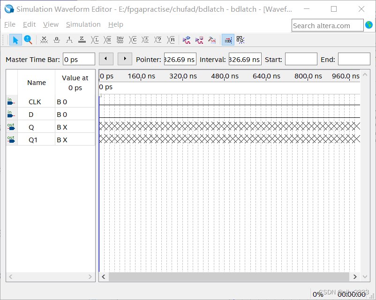This screenshot has width=376, height=300.
Task: Apply Random Values (XR) tool
Action: tap(171, 40)
